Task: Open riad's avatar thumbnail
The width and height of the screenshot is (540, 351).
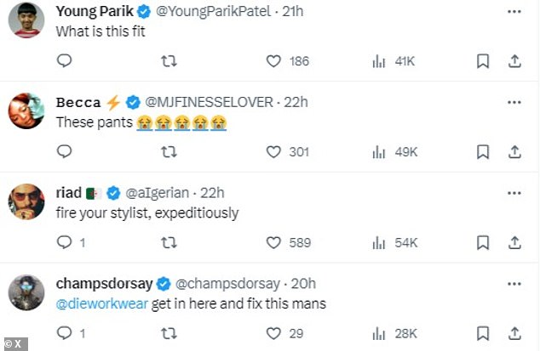Action: coord(26,201)
